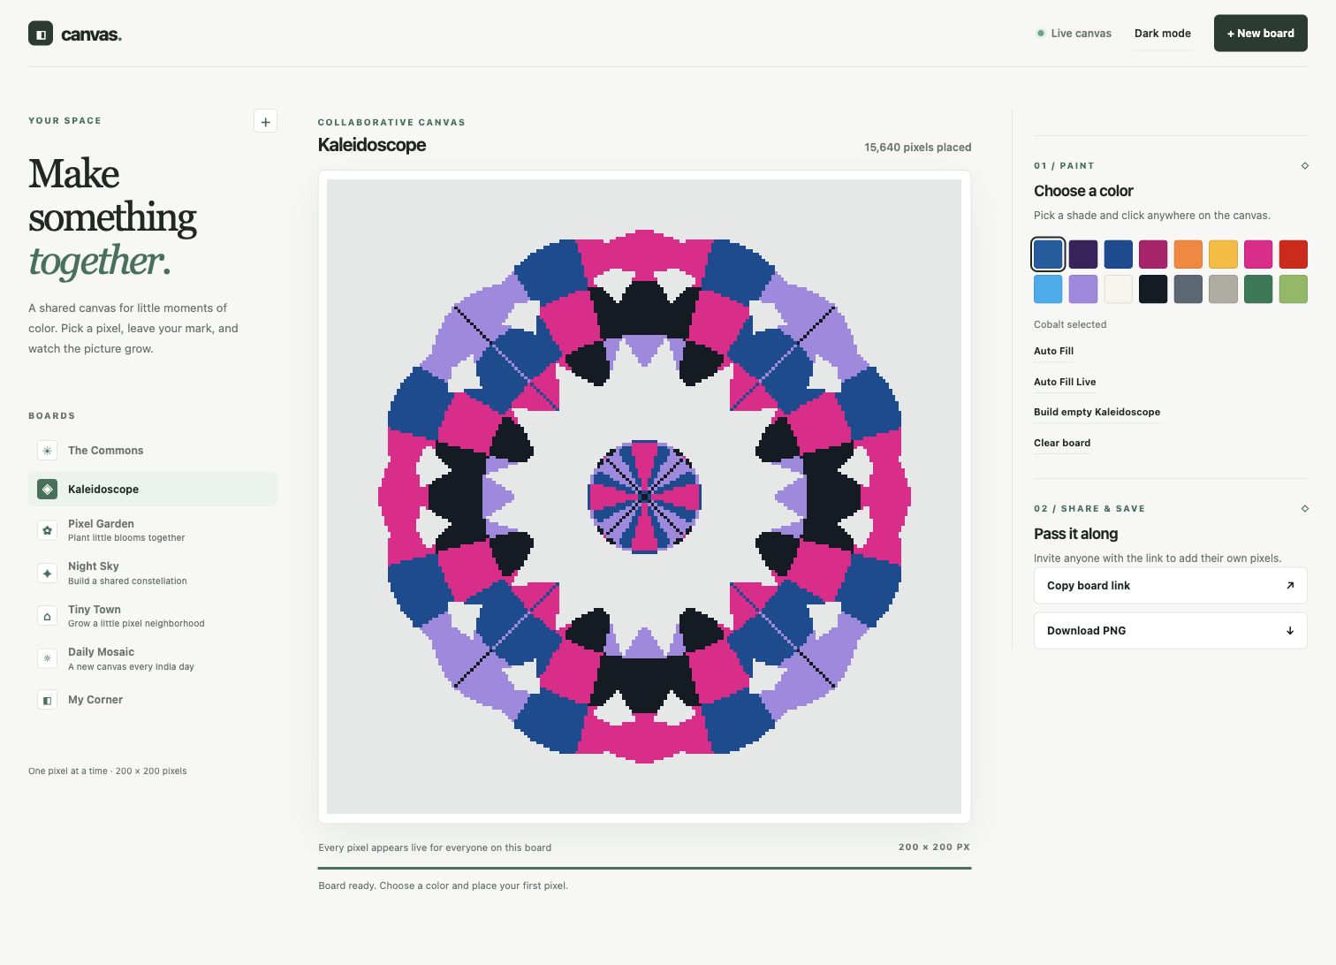Click the plus icon beside Your Space
The height and width of the screenshot is (965, 1336).
pyautogui.click(x=265, y=122)
